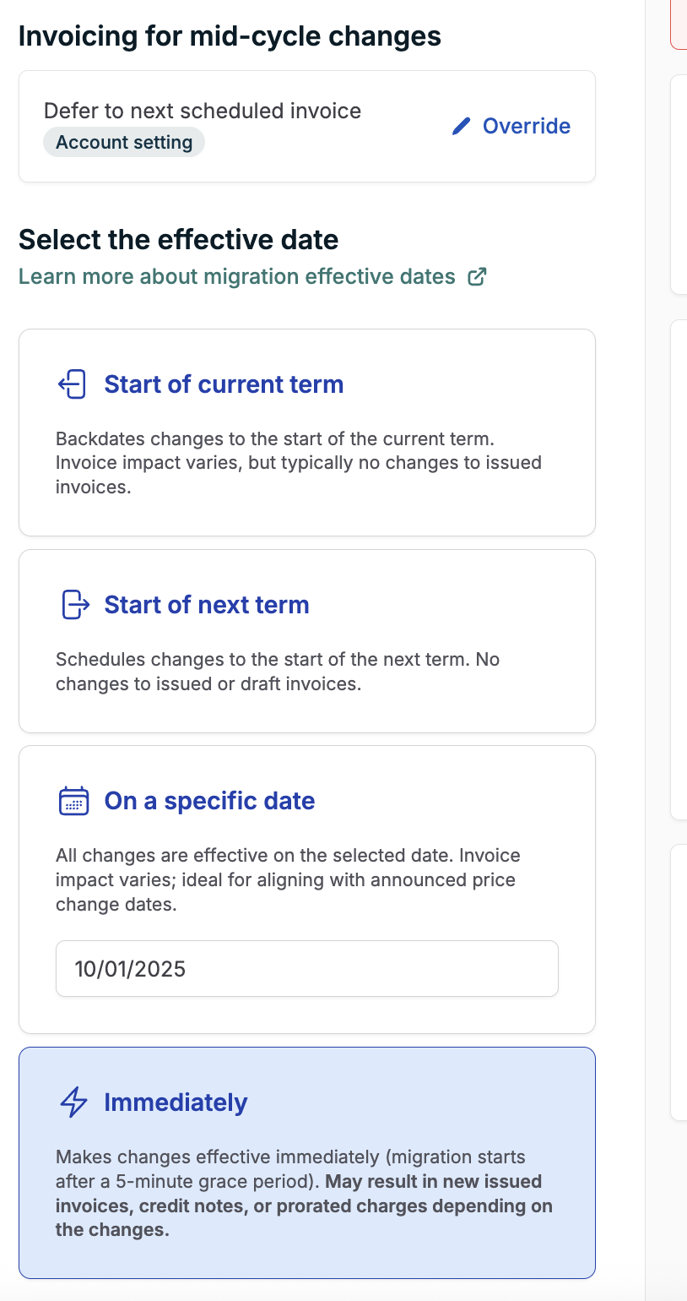Click the "Select the effective date" heading

[179, 240]
